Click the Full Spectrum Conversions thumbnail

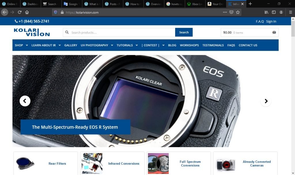click(x=158, y=163)
